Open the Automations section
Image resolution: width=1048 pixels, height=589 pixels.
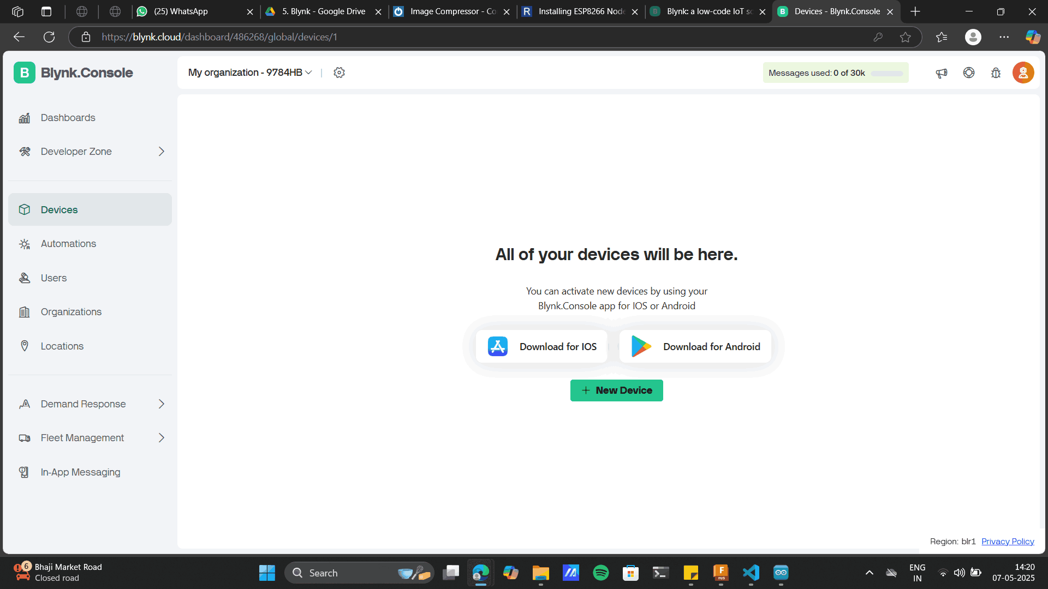coord(90,244)
